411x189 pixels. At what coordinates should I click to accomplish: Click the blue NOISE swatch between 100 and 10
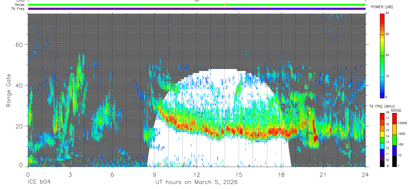point(394,150)
